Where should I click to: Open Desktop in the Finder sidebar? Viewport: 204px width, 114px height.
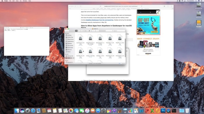(70, 44)
